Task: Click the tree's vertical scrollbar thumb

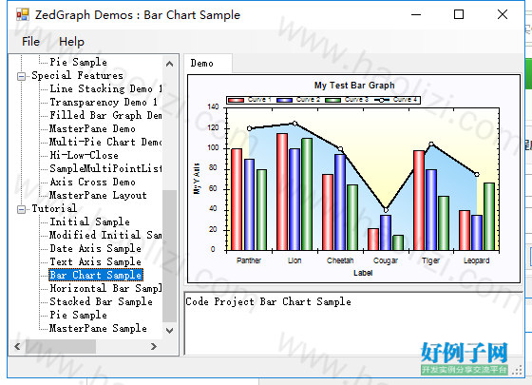Action: point(170,257)
